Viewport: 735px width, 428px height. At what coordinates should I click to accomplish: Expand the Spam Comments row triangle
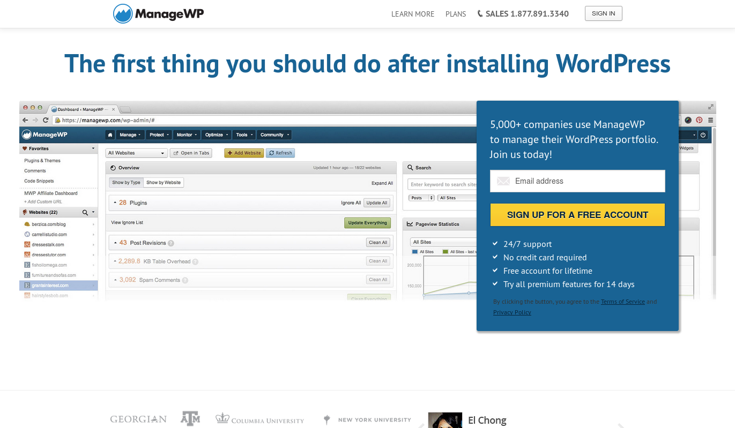point(115,280)
